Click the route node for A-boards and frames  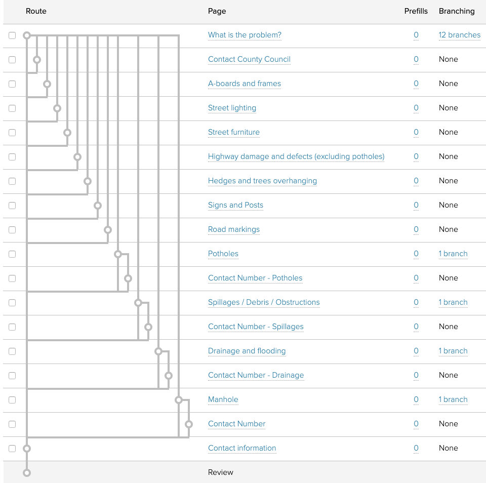[47, 84]
